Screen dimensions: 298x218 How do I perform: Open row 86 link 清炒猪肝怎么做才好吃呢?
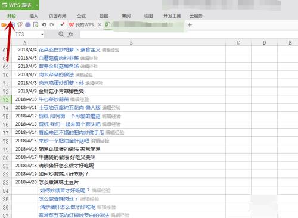pyautogui.click(x=67, y=207)
